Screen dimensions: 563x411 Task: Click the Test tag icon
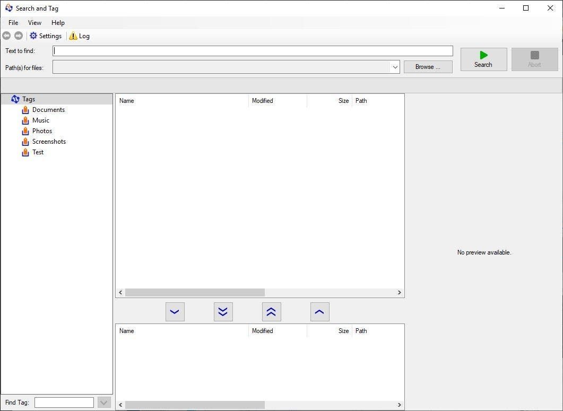(x=25, y=152)
